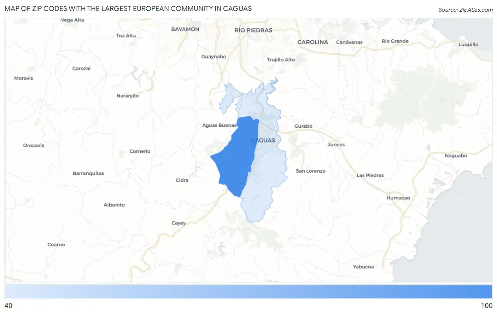Click the CAGUAS city label
The height and width of the screenshot is (313, 497).
(263, 140)
